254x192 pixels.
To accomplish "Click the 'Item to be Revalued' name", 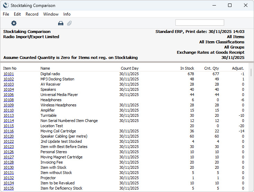I will pos(57,183).
